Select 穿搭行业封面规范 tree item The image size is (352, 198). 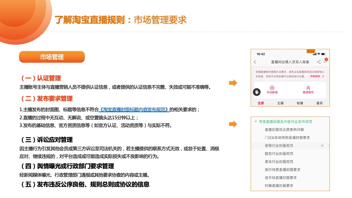click(x=279, y=146)
